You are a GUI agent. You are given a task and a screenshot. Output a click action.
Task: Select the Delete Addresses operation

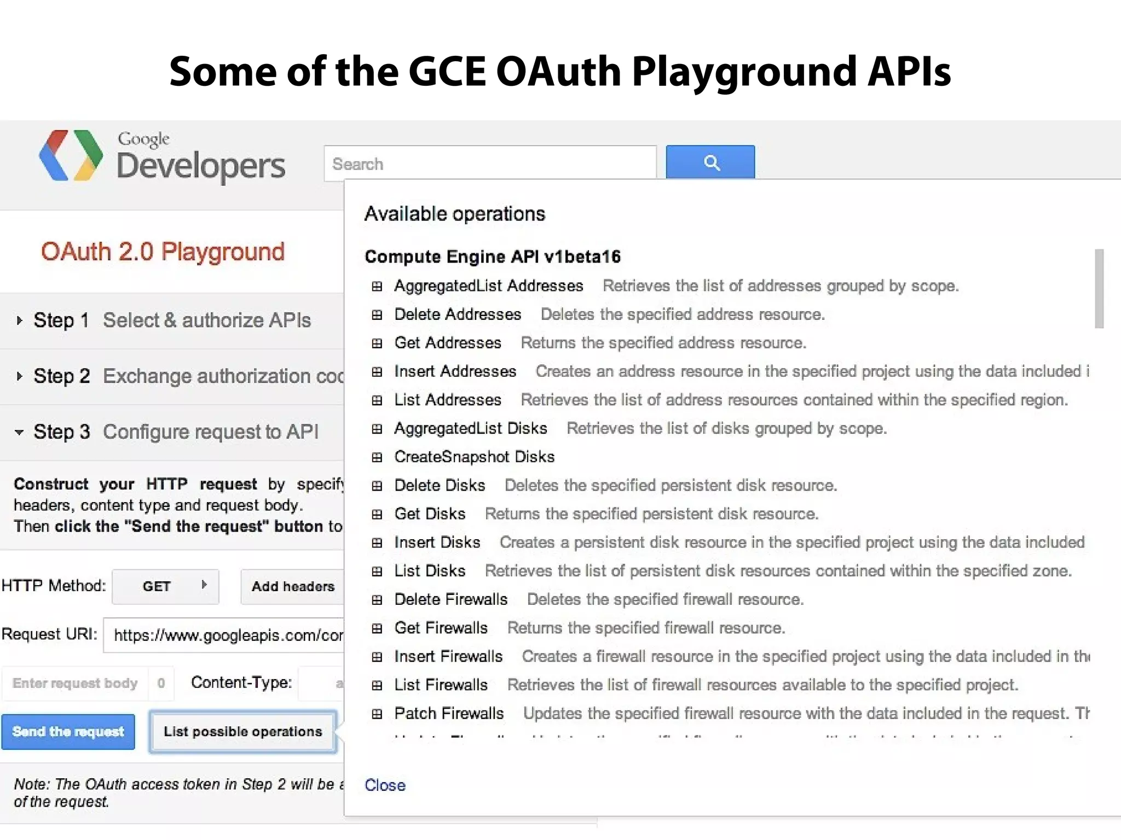pos(458,314)
